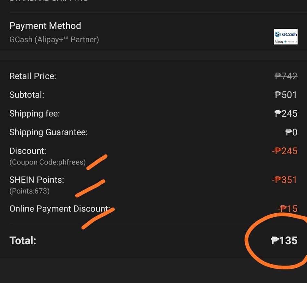Tap the -₱351 SHEIN points deduction
This screenshot has height=283, width=307.
click(x=285, y=180)
